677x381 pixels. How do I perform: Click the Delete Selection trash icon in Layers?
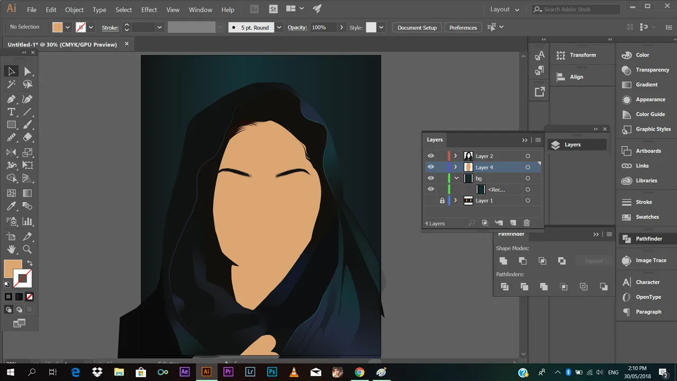tap(526, 223)
